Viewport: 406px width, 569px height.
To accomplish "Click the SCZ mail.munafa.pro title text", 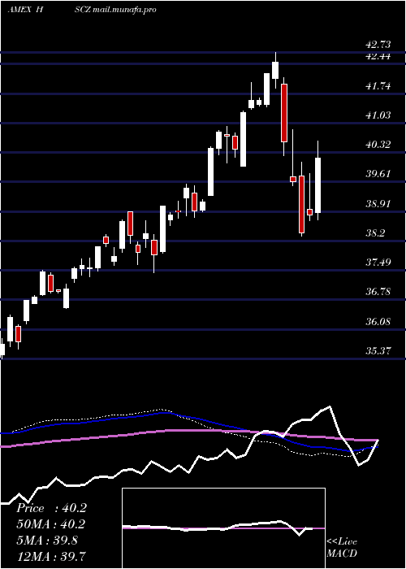I will pyautogui.click(x=115, y=10).
